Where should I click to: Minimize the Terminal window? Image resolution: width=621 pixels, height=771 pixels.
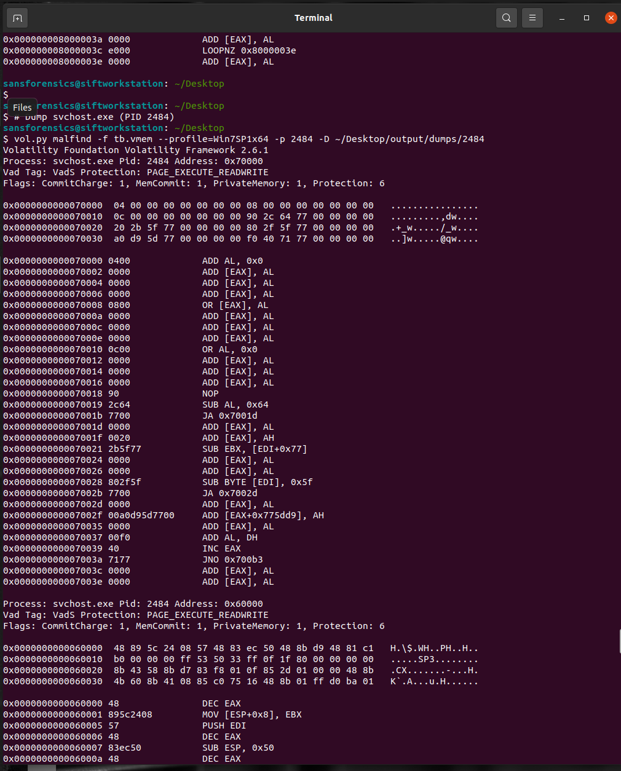point(563,18)
